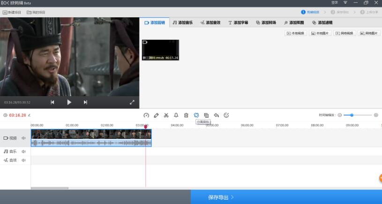Switch to the 添加音效 tab
This screenshot has height=204, width=382.
[210, 23]
